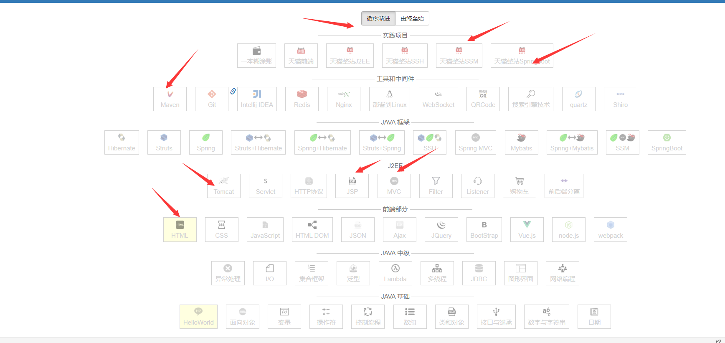Open the Vue.js tutorial card
Screen dimensions: 725x343
tap(527, 229)
